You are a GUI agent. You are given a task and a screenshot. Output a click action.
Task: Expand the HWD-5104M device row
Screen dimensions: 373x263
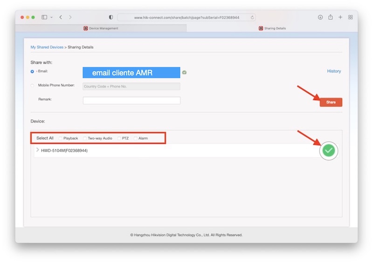point(38,150)
